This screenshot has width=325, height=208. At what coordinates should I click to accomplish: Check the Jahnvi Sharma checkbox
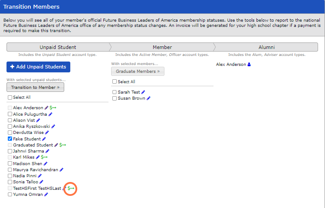[x=10, y=151]
